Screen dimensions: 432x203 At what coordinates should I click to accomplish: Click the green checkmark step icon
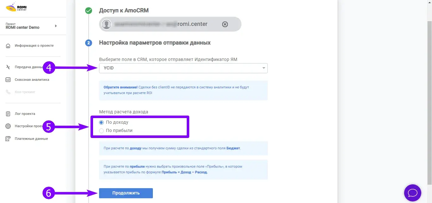point(89,11)
